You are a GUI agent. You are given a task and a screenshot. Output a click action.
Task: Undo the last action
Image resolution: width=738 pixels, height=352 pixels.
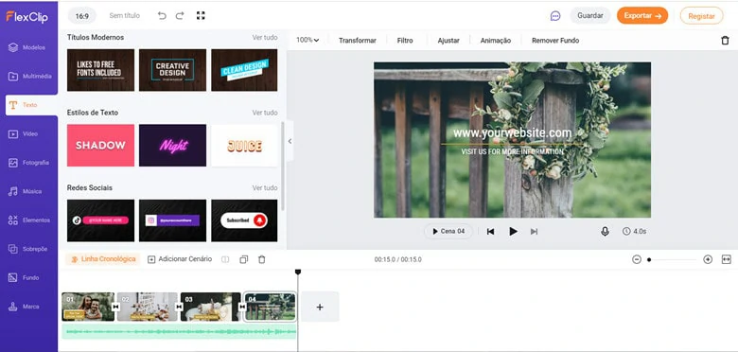[x=162, y=15]
